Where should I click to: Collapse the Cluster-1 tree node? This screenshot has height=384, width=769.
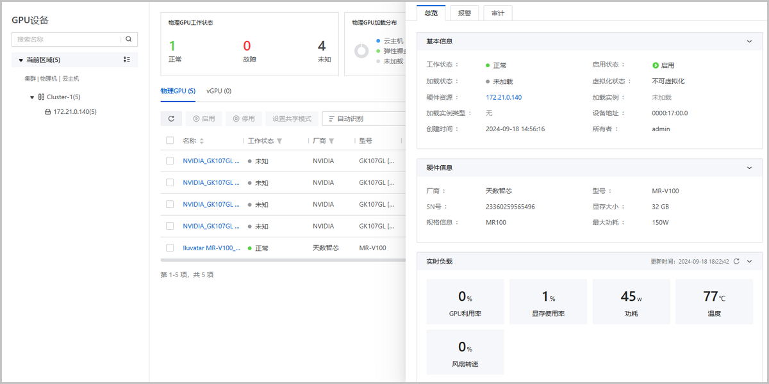[33, 97]
